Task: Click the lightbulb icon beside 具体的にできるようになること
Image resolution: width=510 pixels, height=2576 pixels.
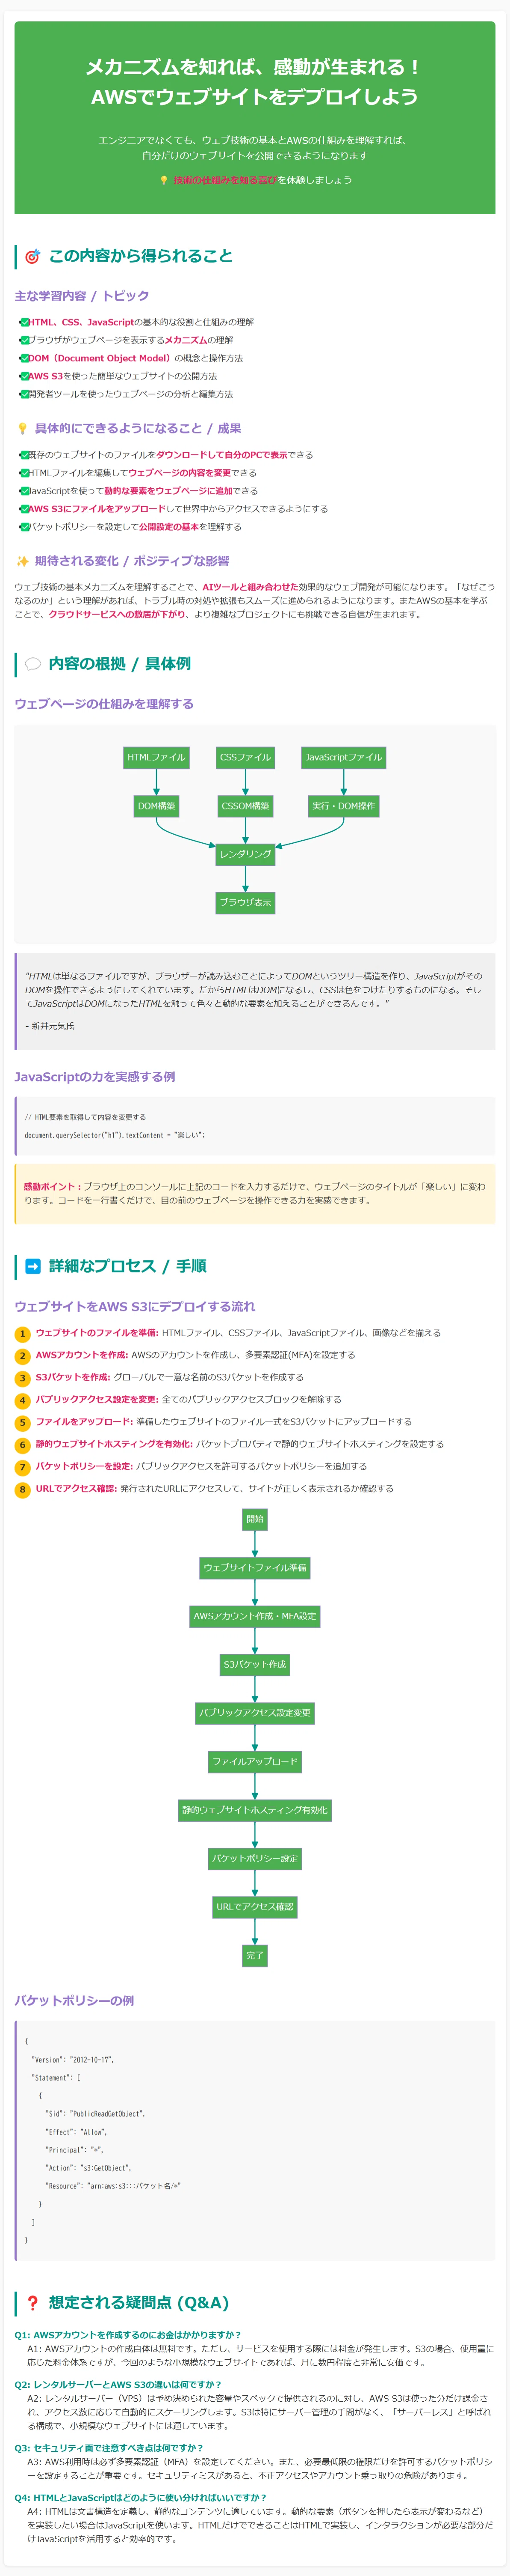Action: (x=22, y=428)
